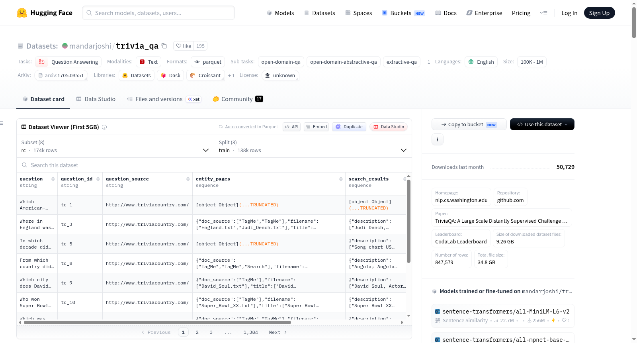The height and width of the screenshot is (343, 637).
Task: Click the table vertical scrollbar
Action: 408,221
